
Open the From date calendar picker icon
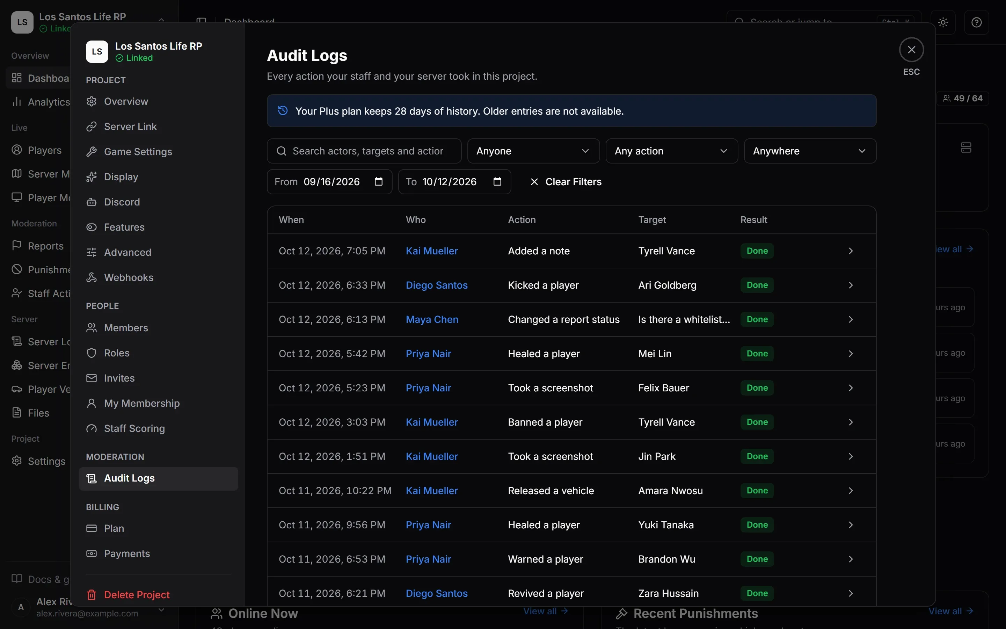click(378, 181)
